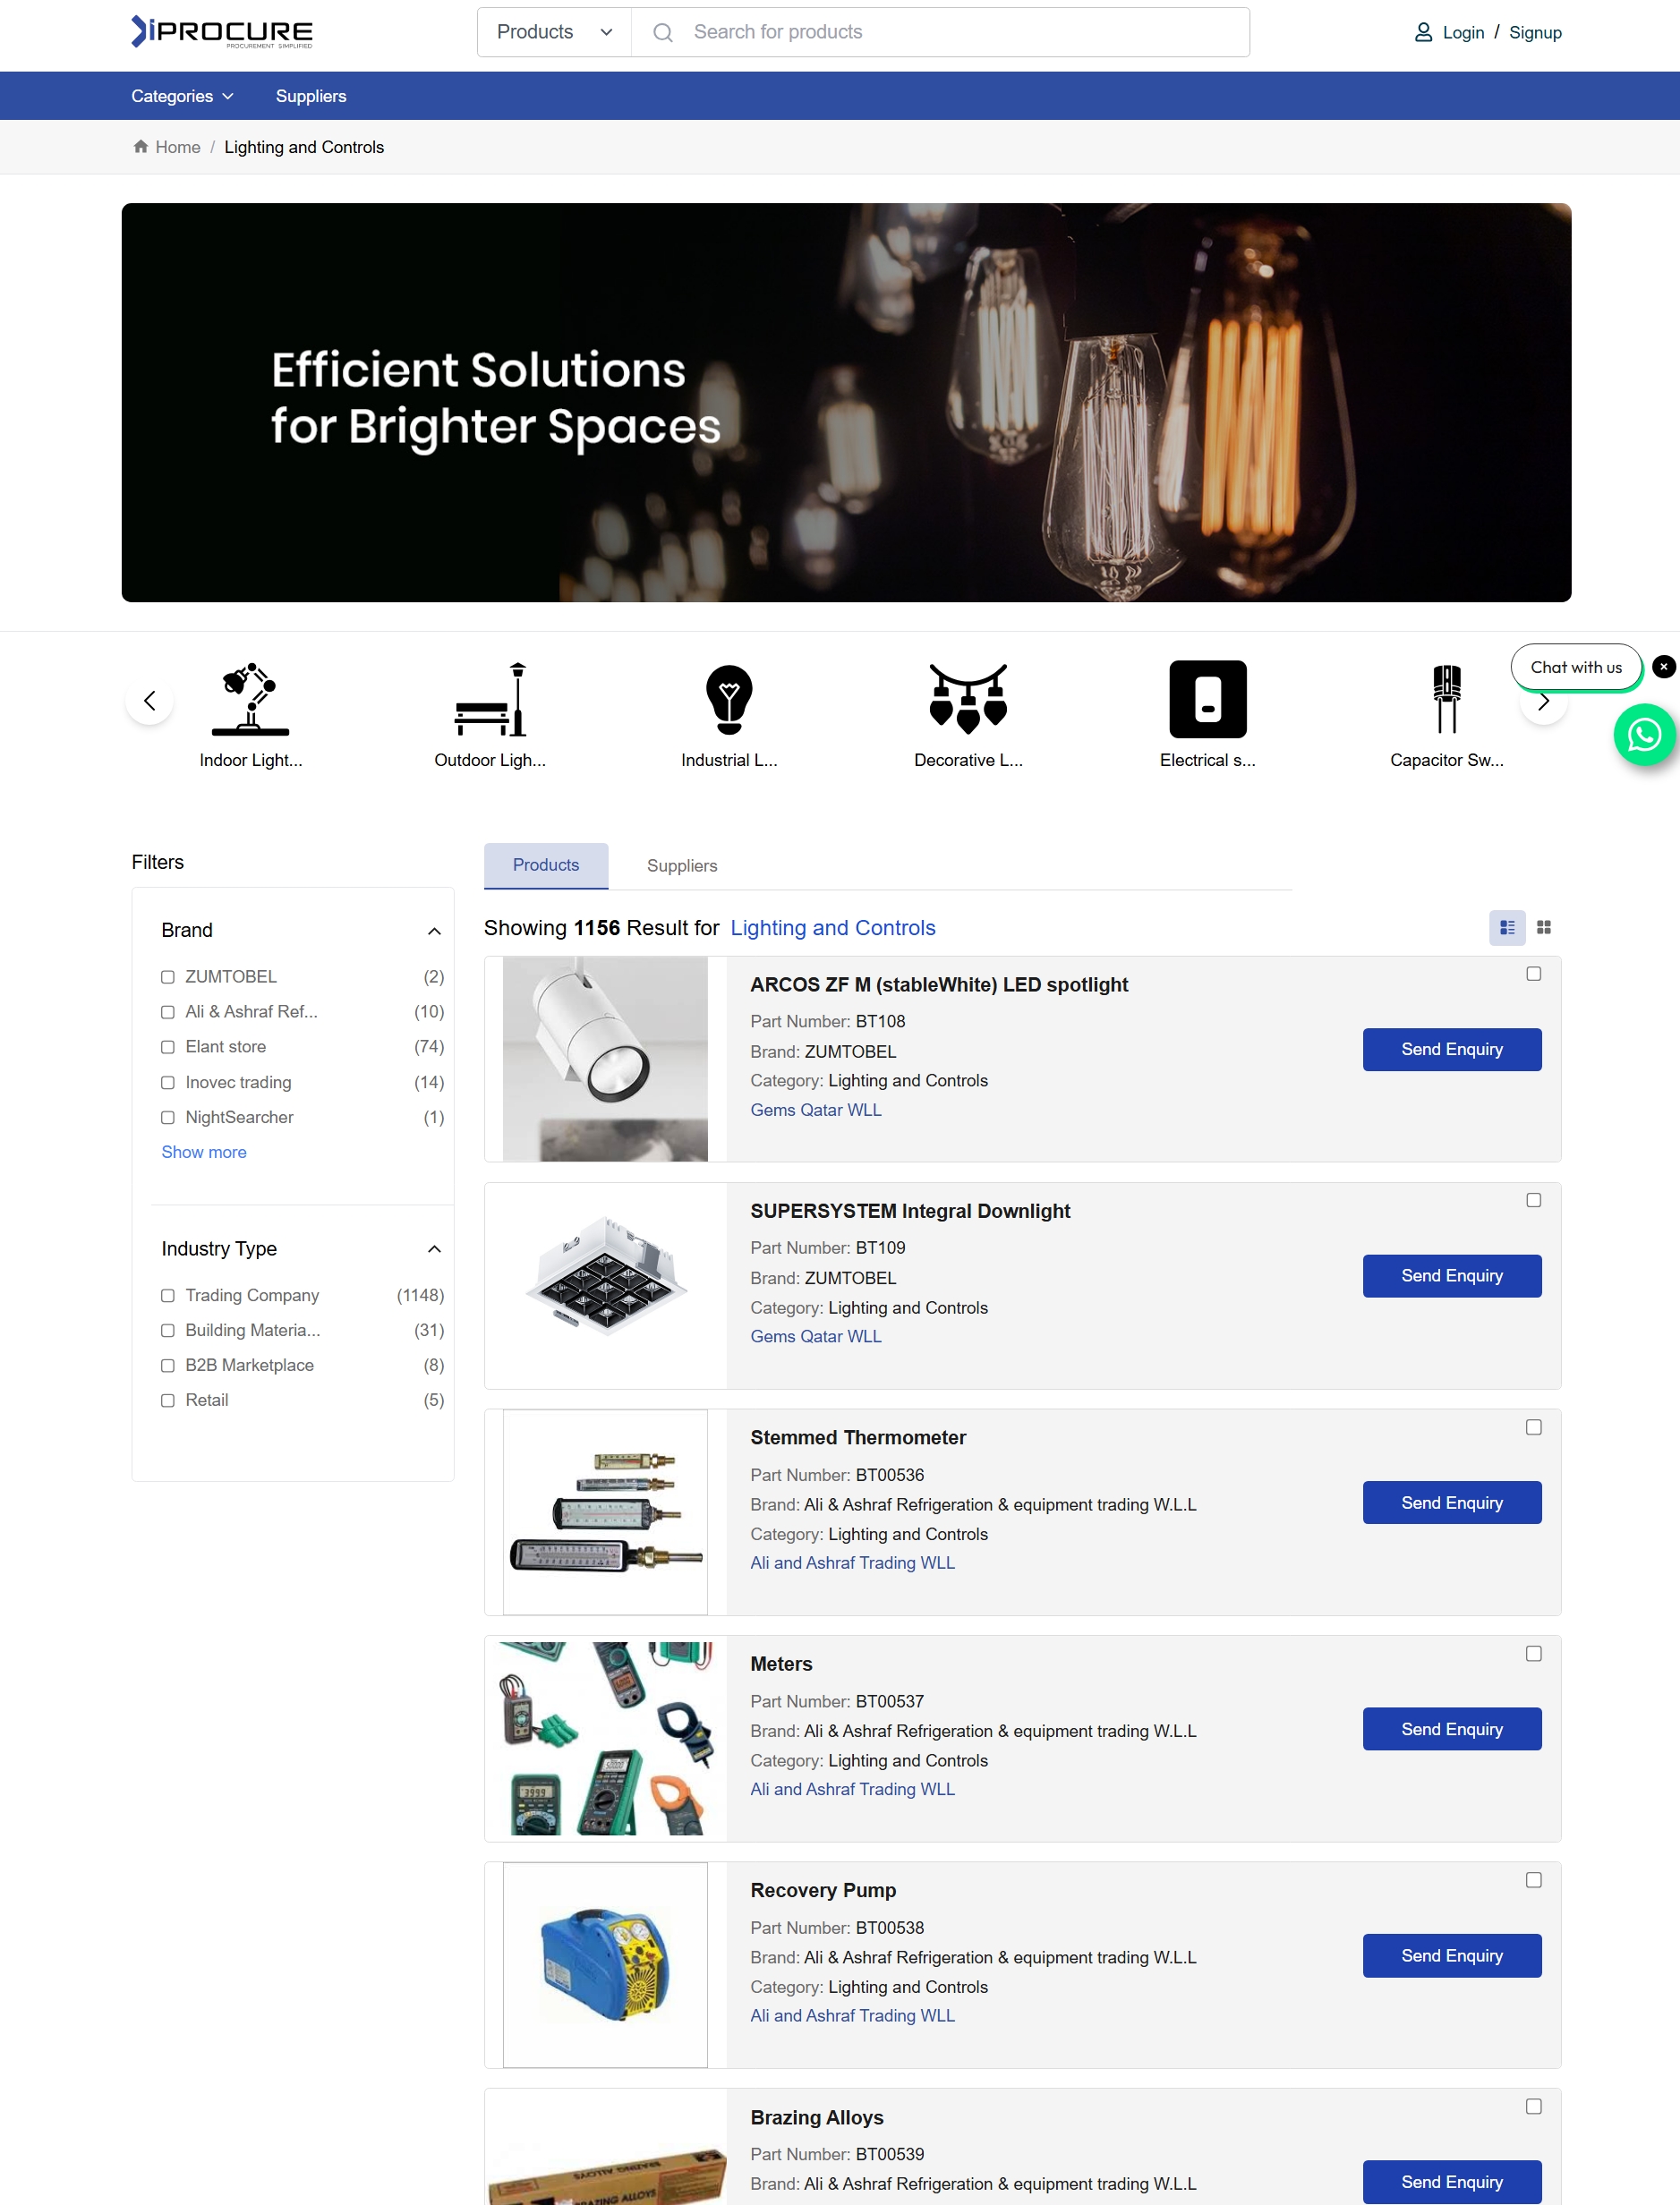The width and height of the screenshot is (1680, 2205).
Task: Open WhatsApp chat button
Action: 1645,736
